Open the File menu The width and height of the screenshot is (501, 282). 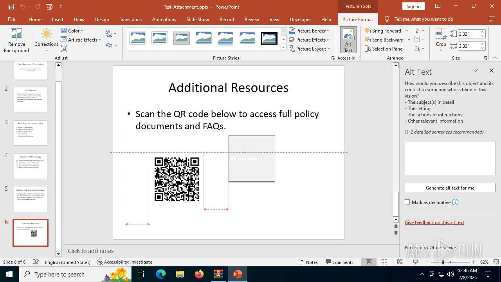pos(11,19)
